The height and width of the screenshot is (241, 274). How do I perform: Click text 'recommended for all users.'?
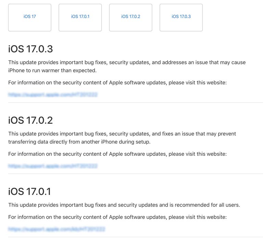click(x=207, y=205)
